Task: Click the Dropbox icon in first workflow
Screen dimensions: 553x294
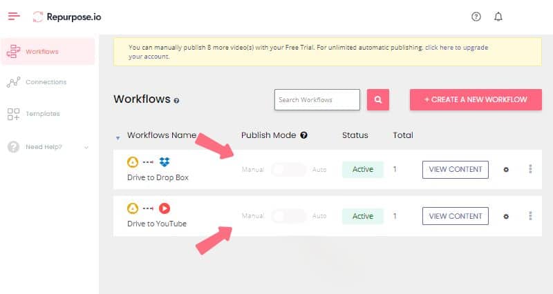Action: [165, 162]
